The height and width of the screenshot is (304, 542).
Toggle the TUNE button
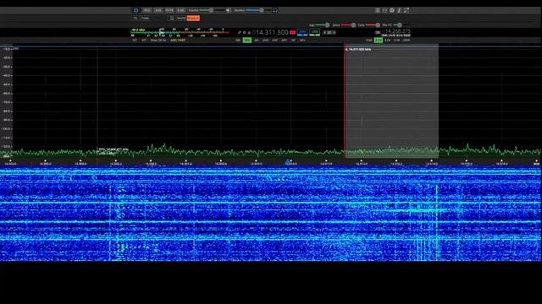pos(145,19)
